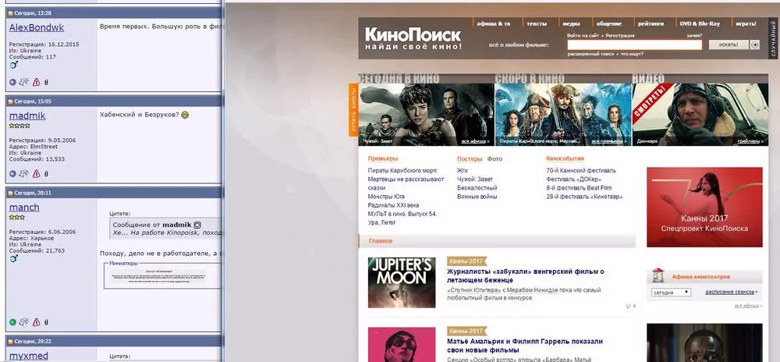Image resolution: width=780 pixels, height=362 pixels.
Task: Open the общение menu
Action: pyautogui.click(x=609, y=23)
